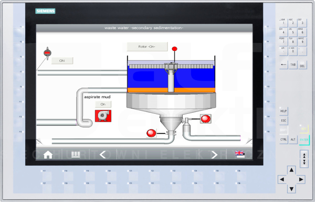Click the 'aspirate mud' label
This screenshot has width=315, height=202.
97,97
